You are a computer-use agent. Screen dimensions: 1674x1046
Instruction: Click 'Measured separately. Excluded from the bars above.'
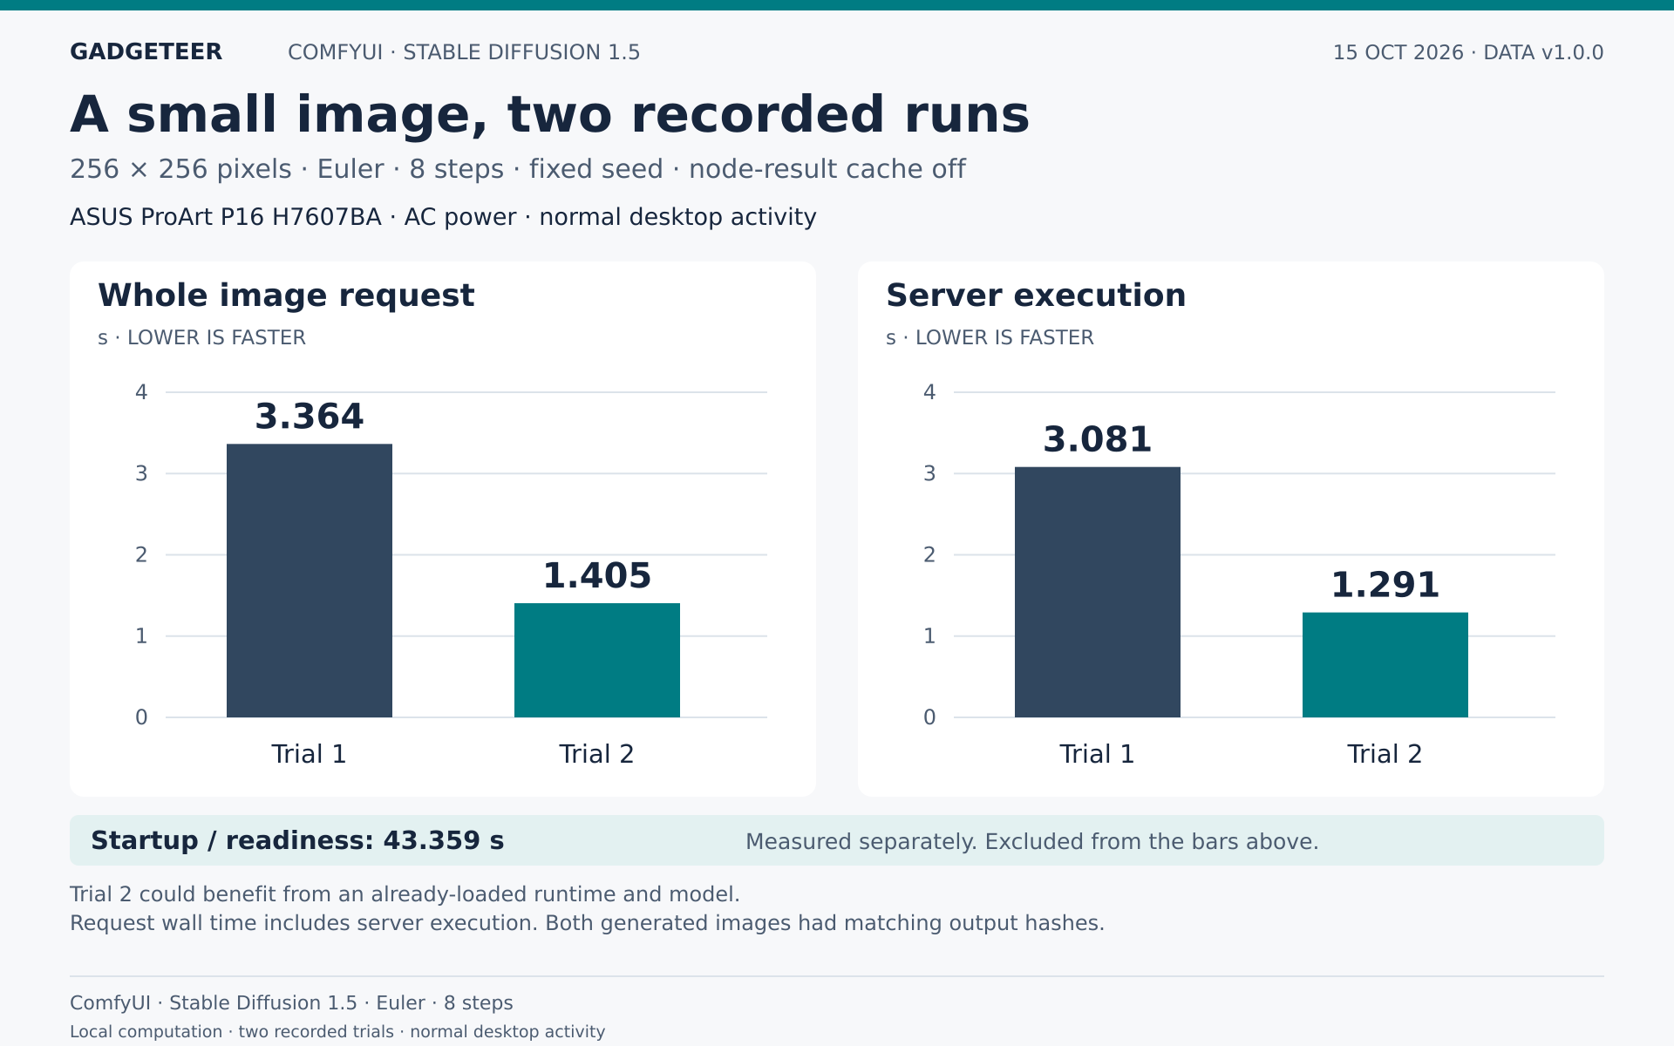click(x=1032, y=842)
